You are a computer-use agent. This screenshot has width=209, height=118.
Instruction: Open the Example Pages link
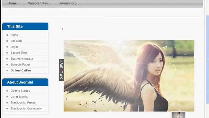coord(20,65)
